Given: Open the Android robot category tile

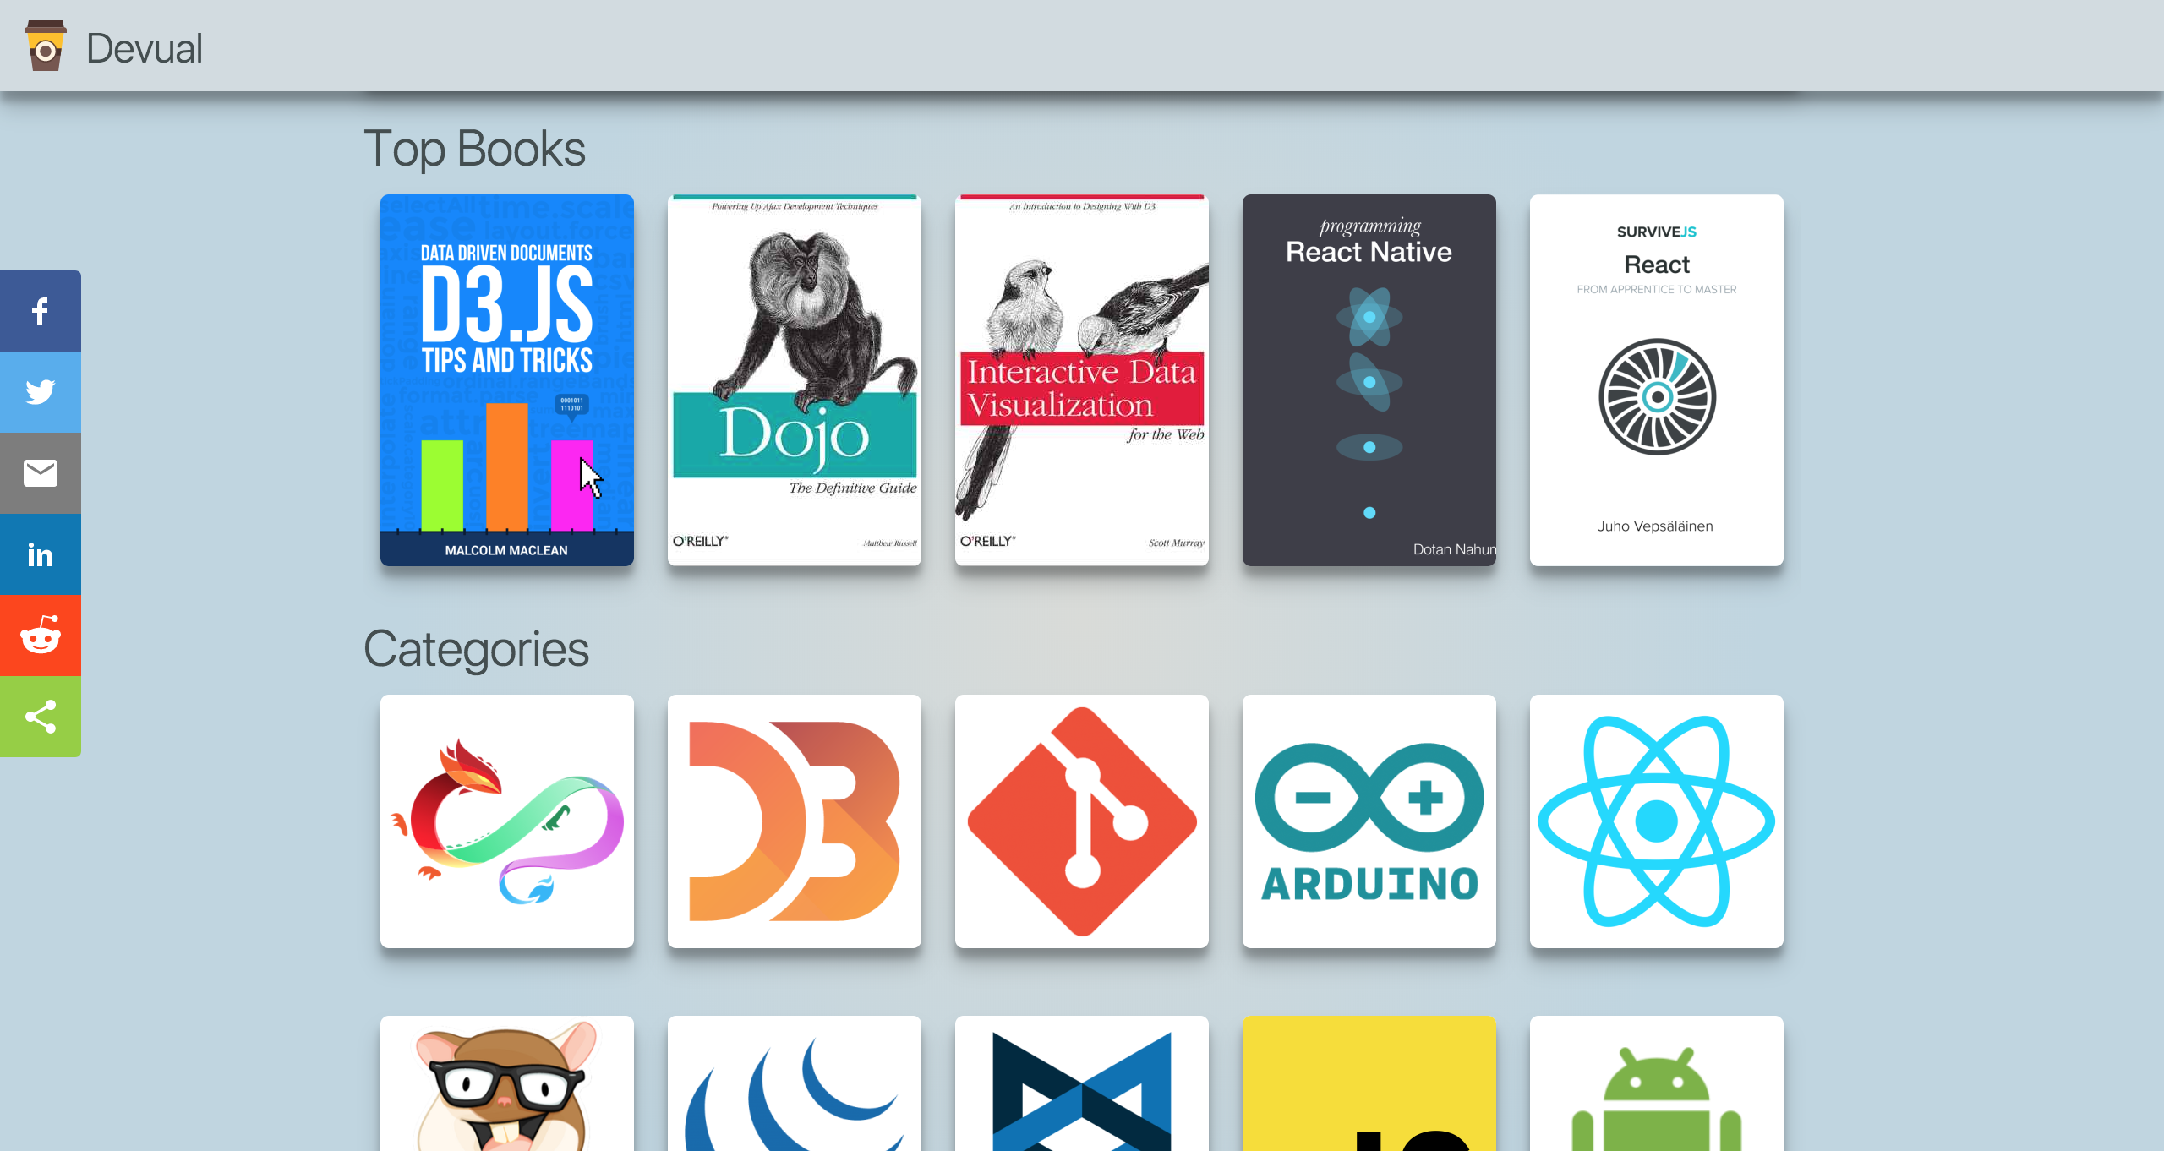Looking at the screenshot, I should click(1656, 1090).
